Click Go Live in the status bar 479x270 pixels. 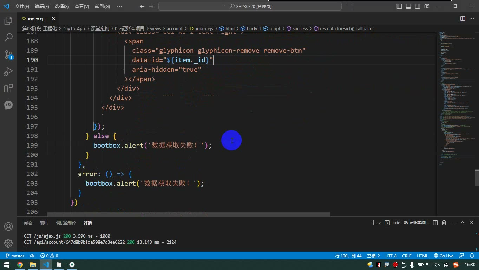coord(444,256)
